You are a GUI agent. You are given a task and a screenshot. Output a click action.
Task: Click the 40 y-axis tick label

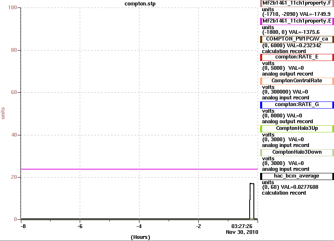14,135
